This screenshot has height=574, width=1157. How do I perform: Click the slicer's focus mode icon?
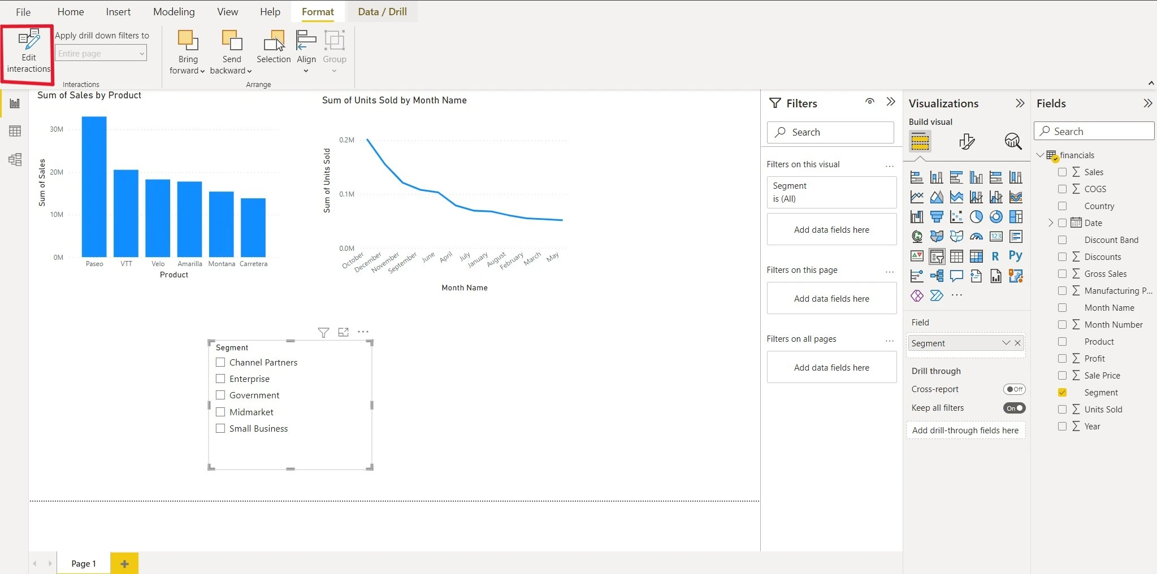click(343, 332)
